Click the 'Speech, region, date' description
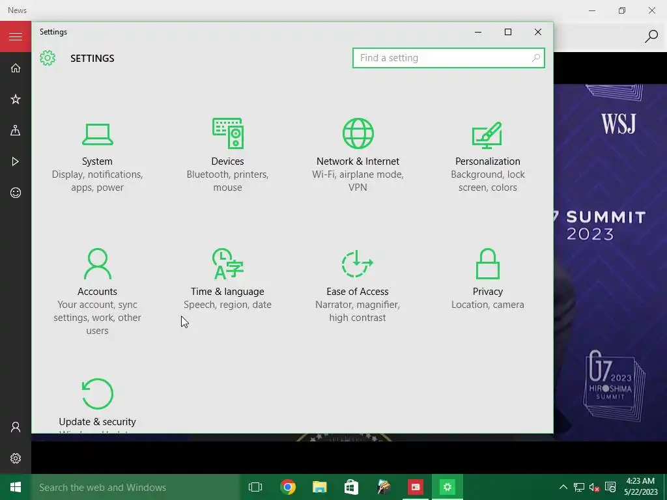This screenshot has height=500, width=667. point(227,305)
